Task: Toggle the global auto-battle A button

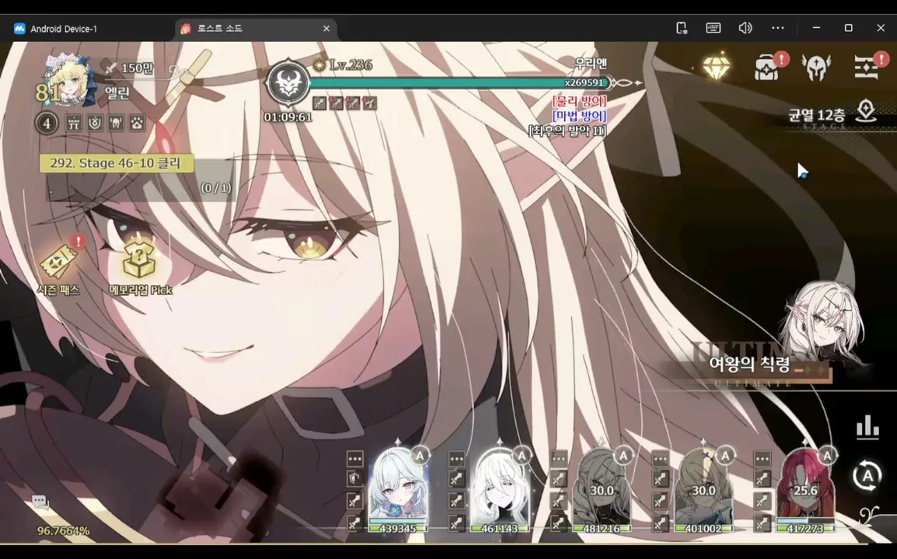Action: (x=867, y=475)
